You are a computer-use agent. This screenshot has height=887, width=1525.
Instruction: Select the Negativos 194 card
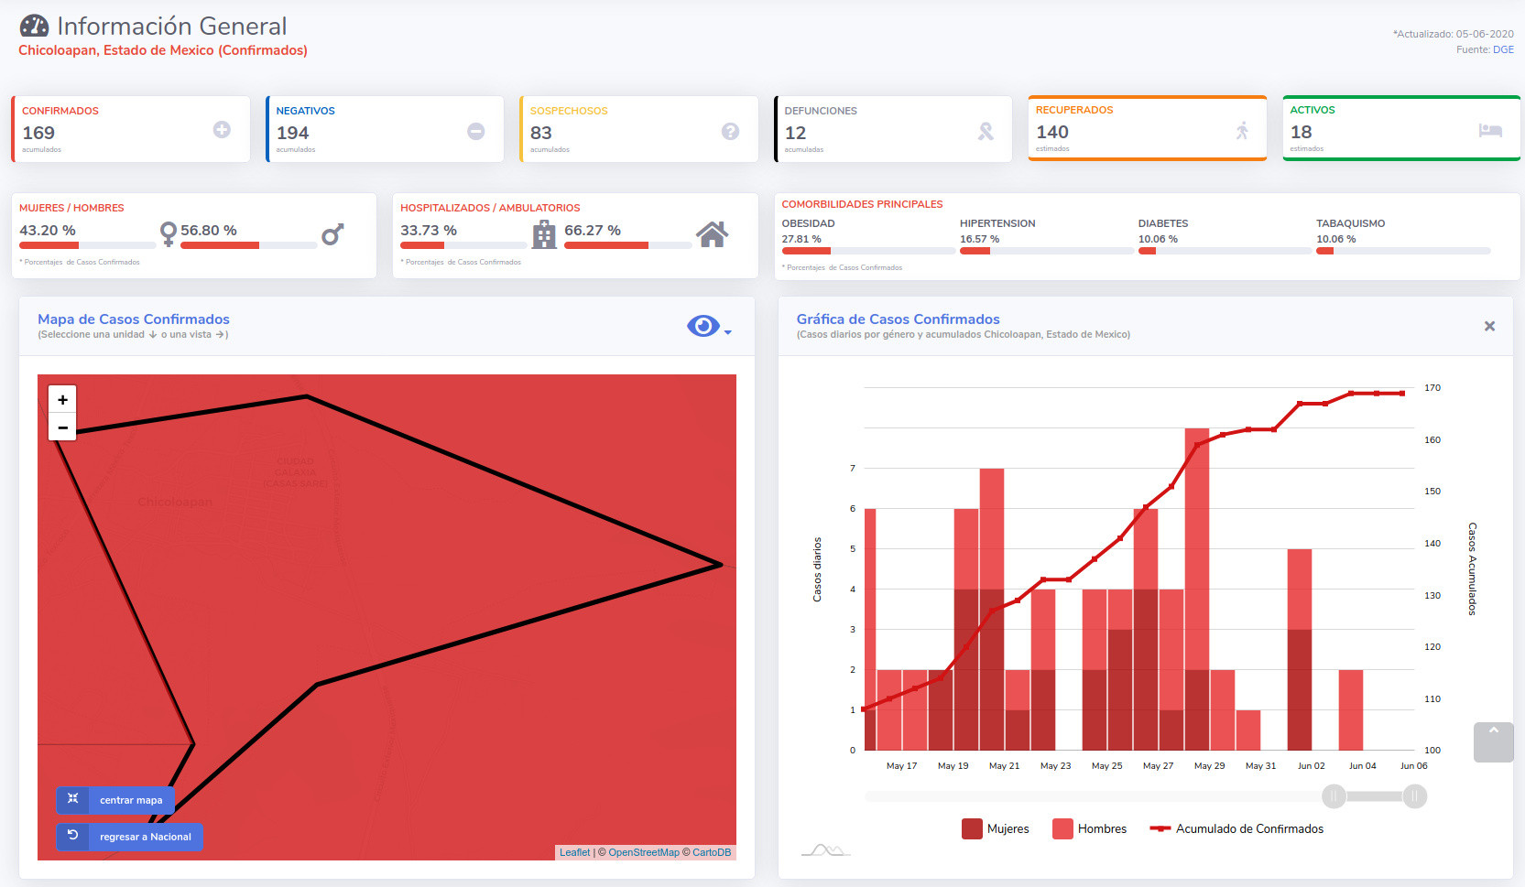click(385, 129)
